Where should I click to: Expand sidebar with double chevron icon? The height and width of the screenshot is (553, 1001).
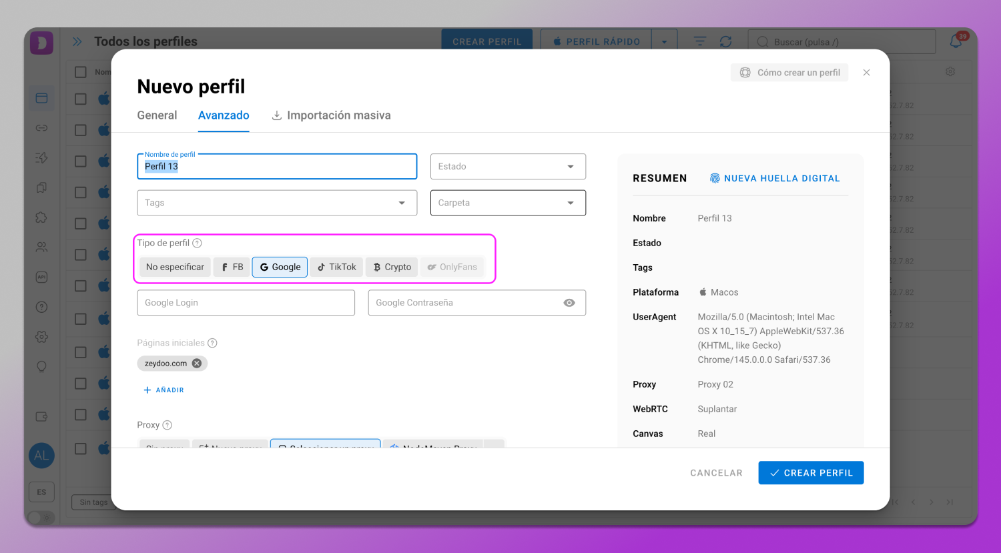coord(77,41)
